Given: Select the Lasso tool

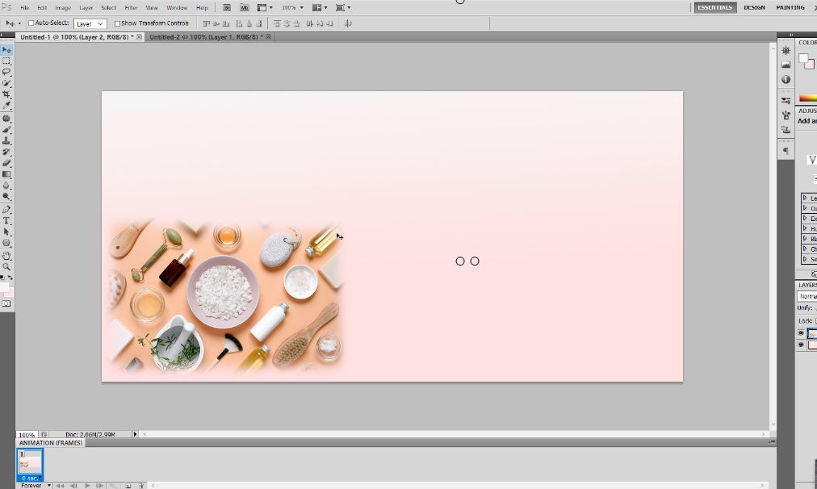Looking at the screenshot, I should click(6, 72).
